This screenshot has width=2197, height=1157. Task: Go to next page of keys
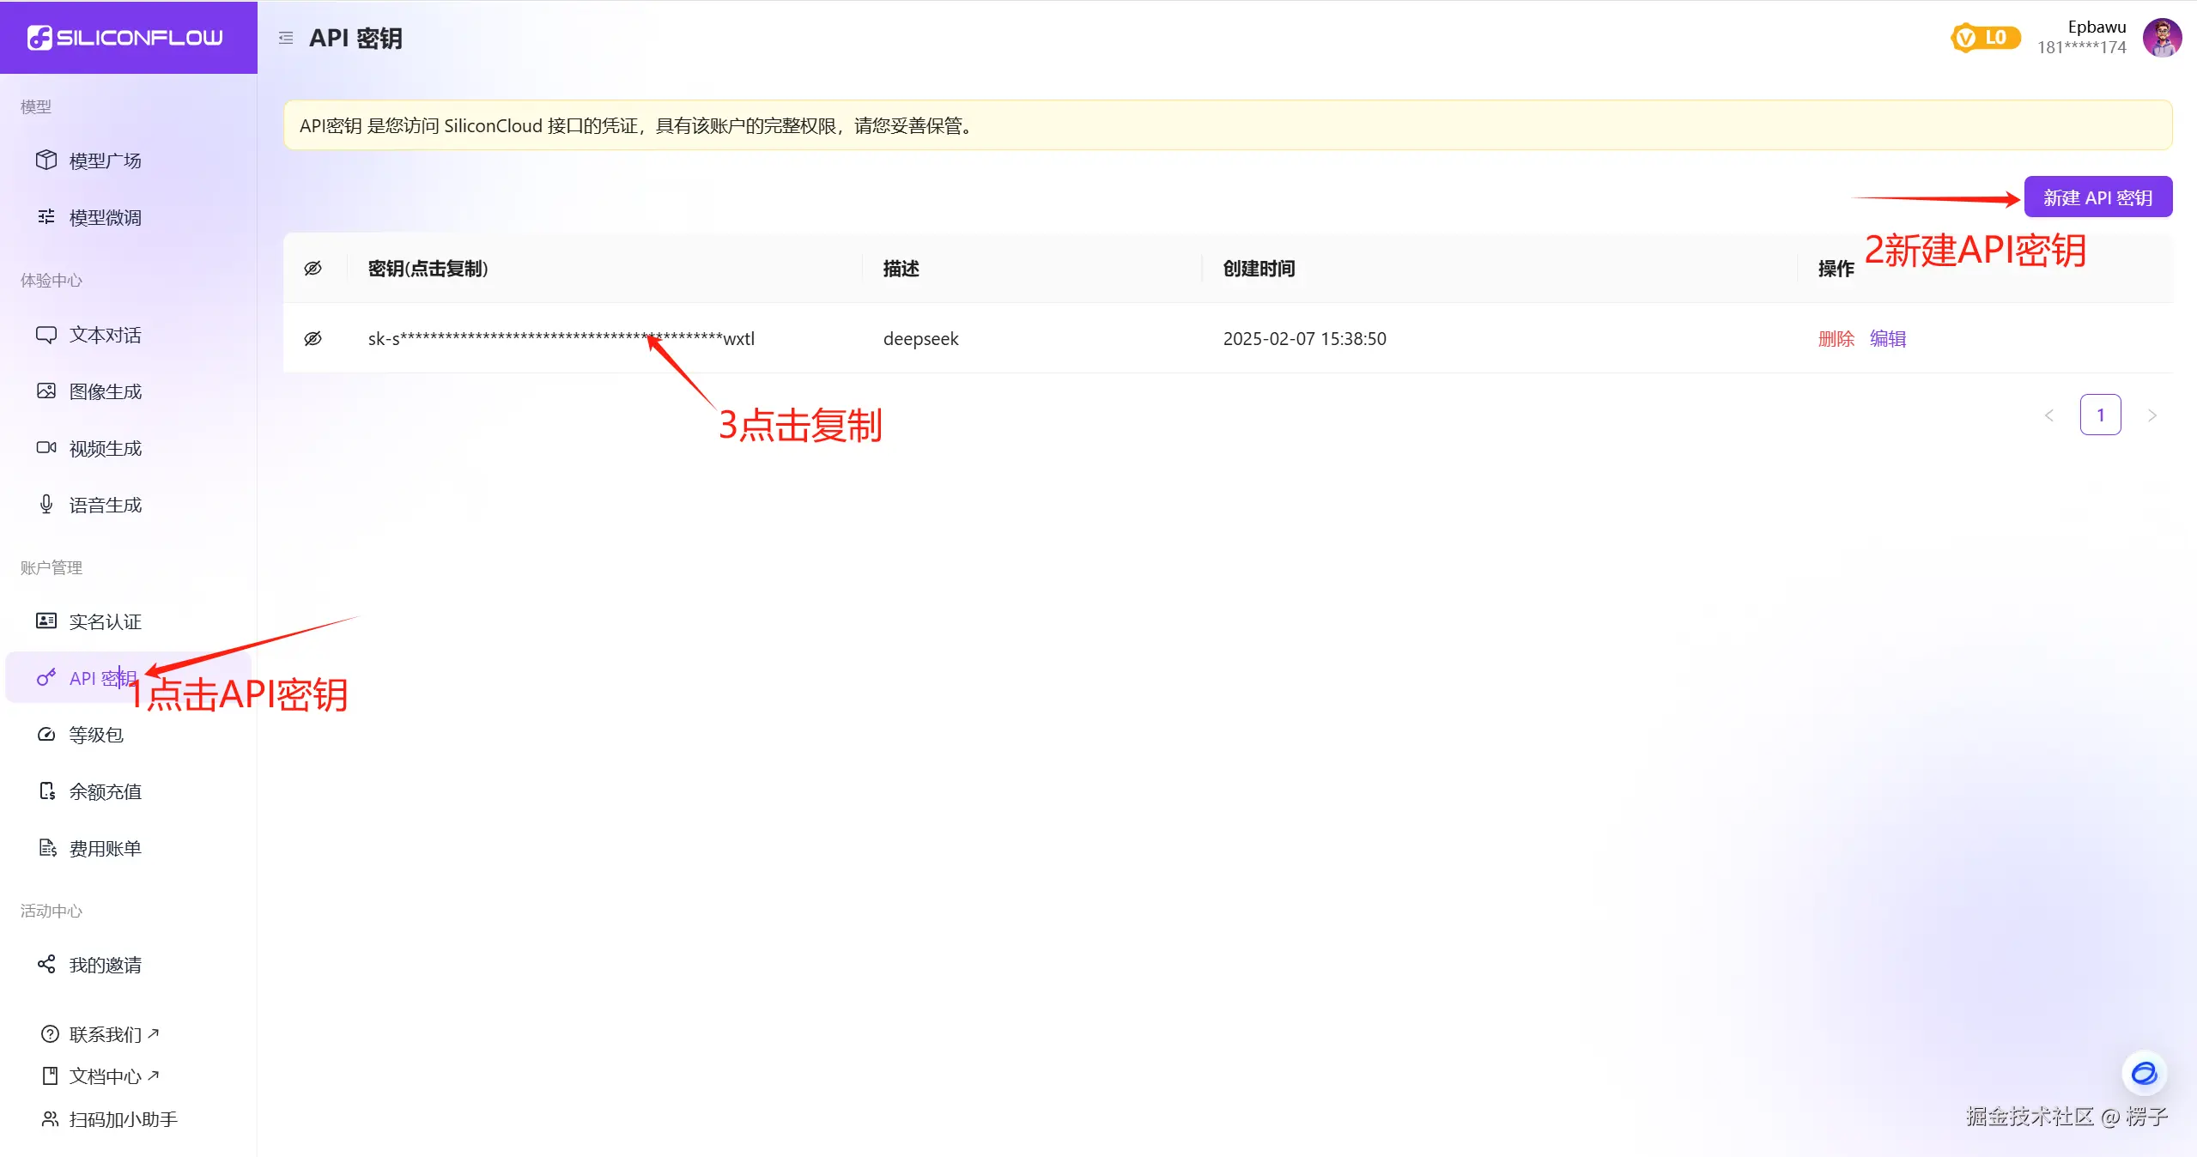click(2152, 415)
